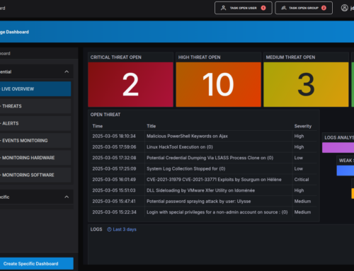Click the red badge on Task Open User
This screenshot has height=271, width=354.
[x=263, y=8]
